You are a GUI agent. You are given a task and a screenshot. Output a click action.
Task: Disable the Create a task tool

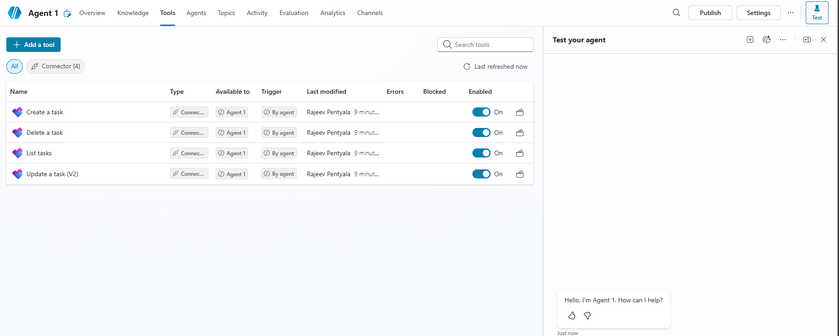(481, 112)
